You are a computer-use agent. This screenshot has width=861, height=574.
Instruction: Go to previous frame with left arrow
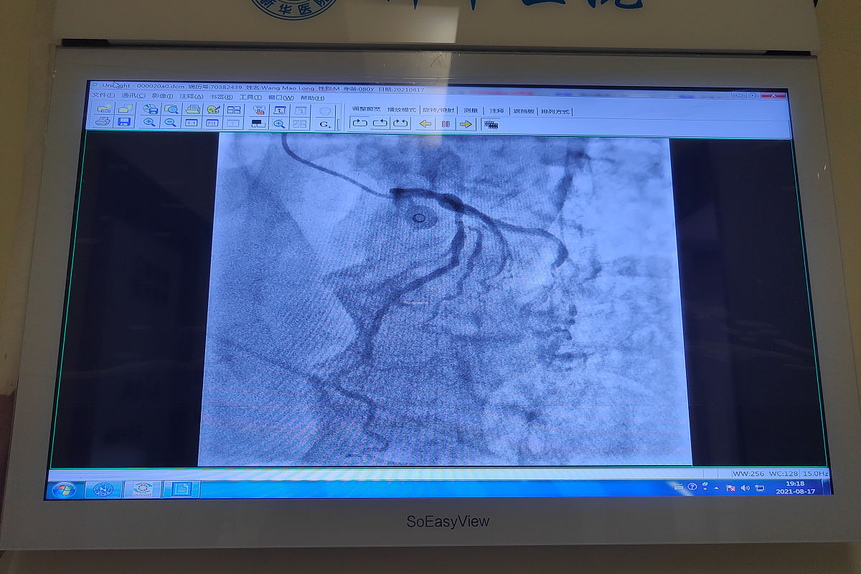(x=425, y=124)
